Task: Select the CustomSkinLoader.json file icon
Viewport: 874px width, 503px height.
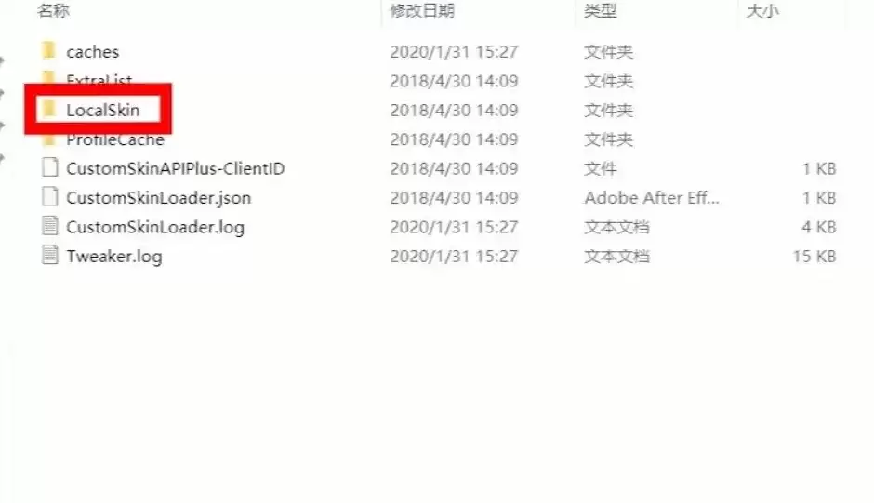Action: 49,197
